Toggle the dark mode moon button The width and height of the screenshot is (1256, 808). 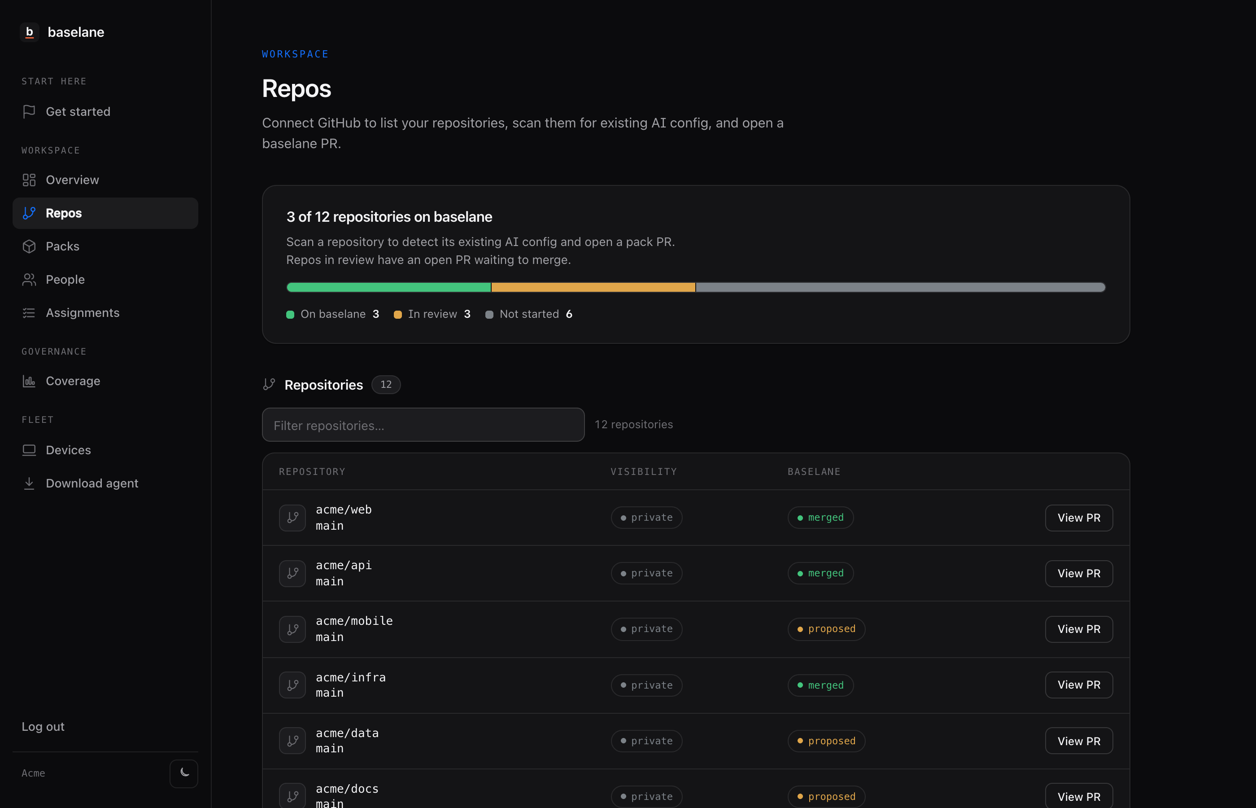(x=184, y=773)
